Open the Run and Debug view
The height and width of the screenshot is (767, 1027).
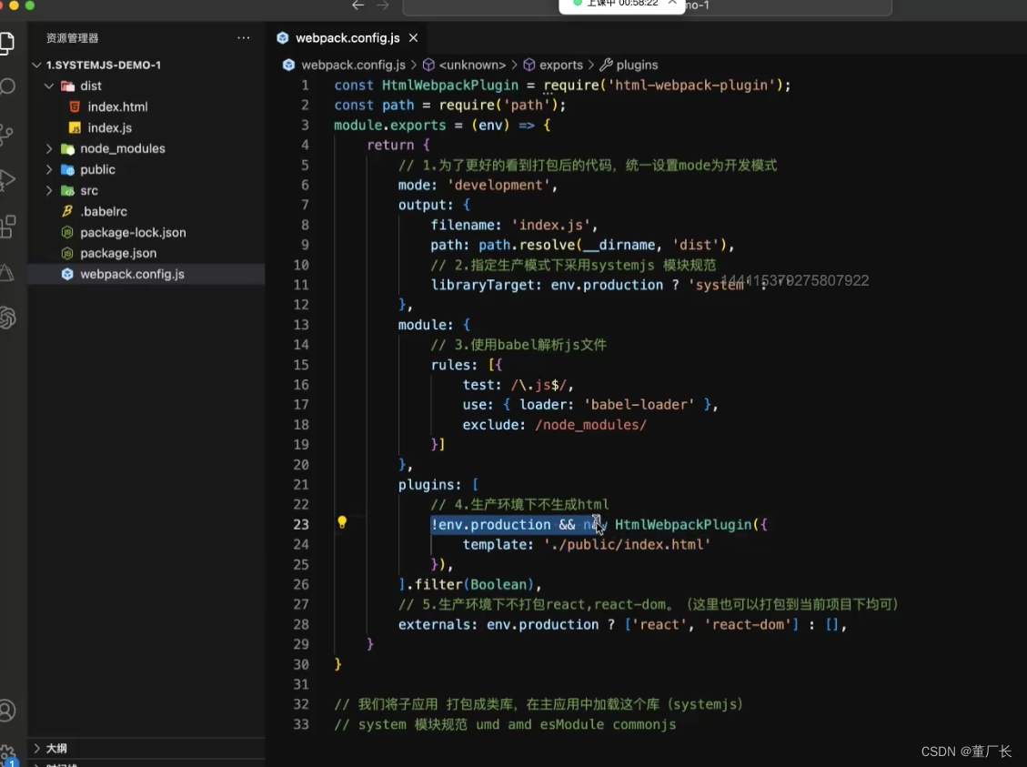tap(6, 179)
